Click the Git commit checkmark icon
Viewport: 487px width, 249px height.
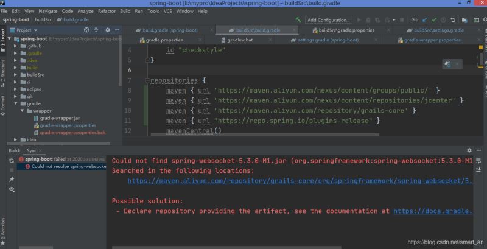click(x=433, y=19)
